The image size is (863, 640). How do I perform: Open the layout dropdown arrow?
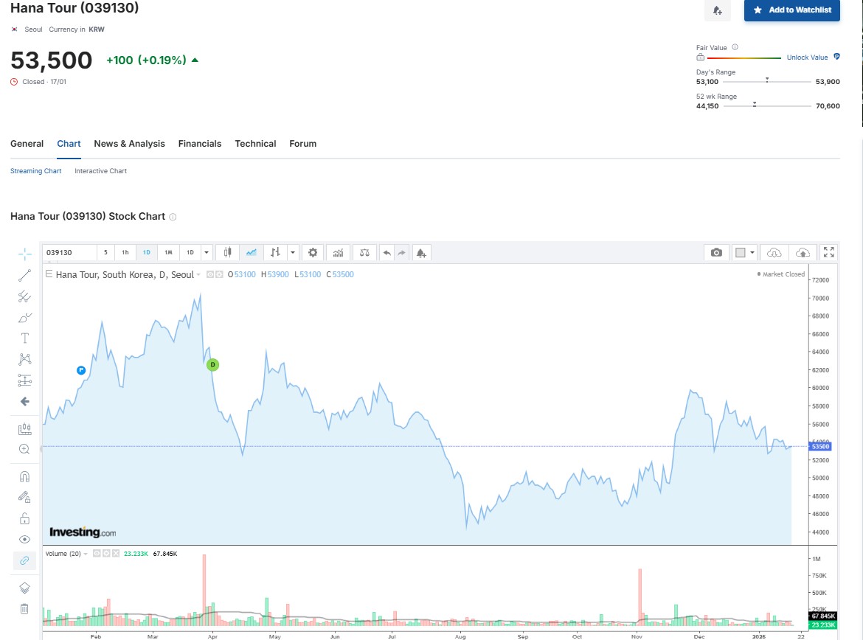(752, 252)
